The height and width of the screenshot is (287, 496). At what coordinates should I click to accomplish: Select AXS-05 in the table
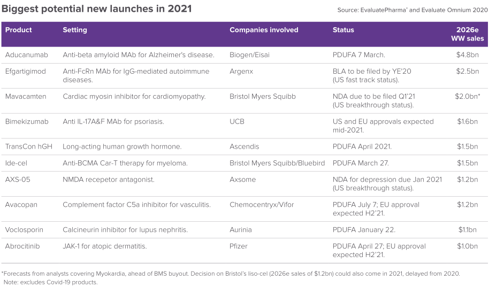[18, 180]
